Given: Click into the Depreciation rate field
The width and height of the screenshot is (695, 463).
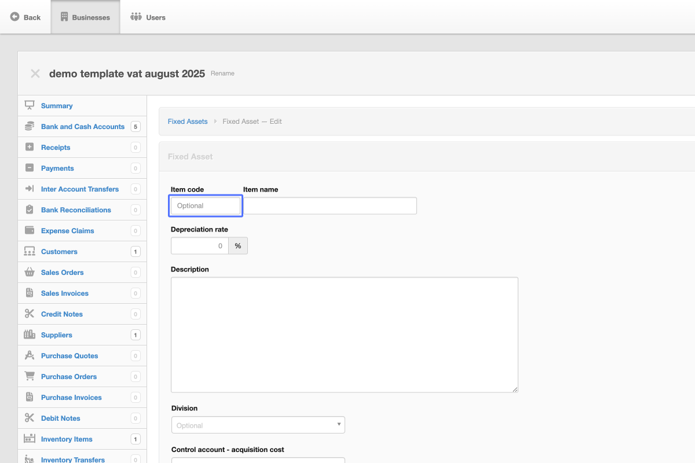Looking at the screenshot, I should (x=199, y=246).
